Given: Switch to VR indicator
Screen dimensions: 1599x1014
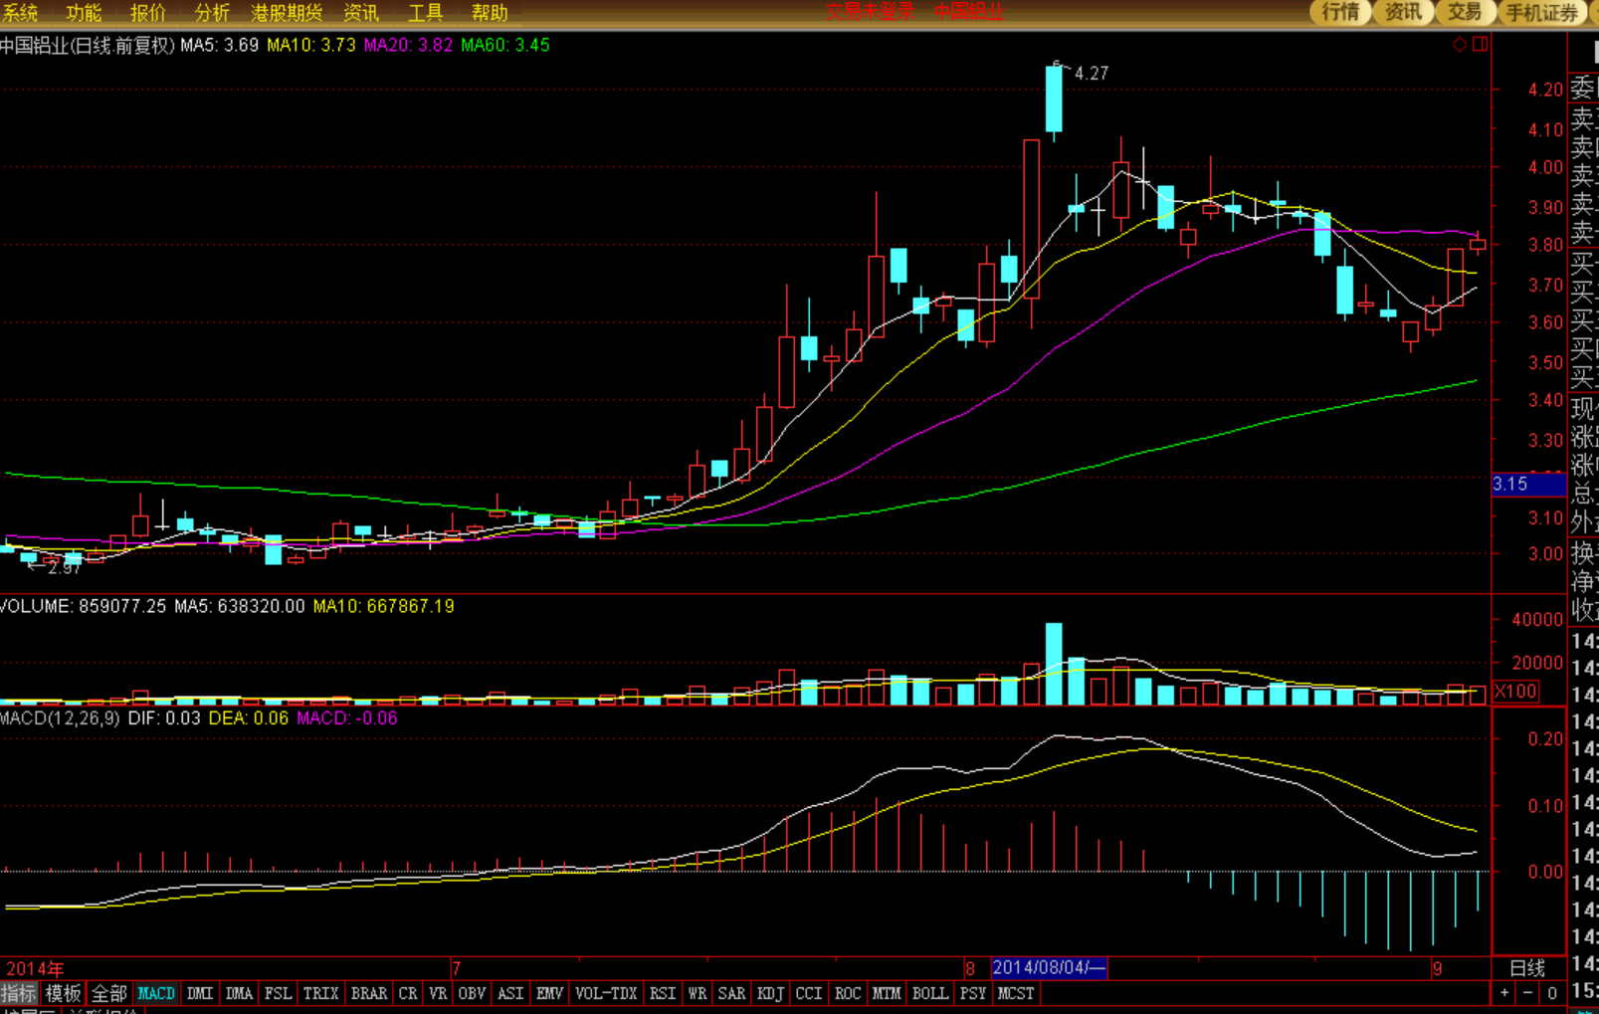Looking at the screenshot, I should pyautogui.click(x=438, y=993).
